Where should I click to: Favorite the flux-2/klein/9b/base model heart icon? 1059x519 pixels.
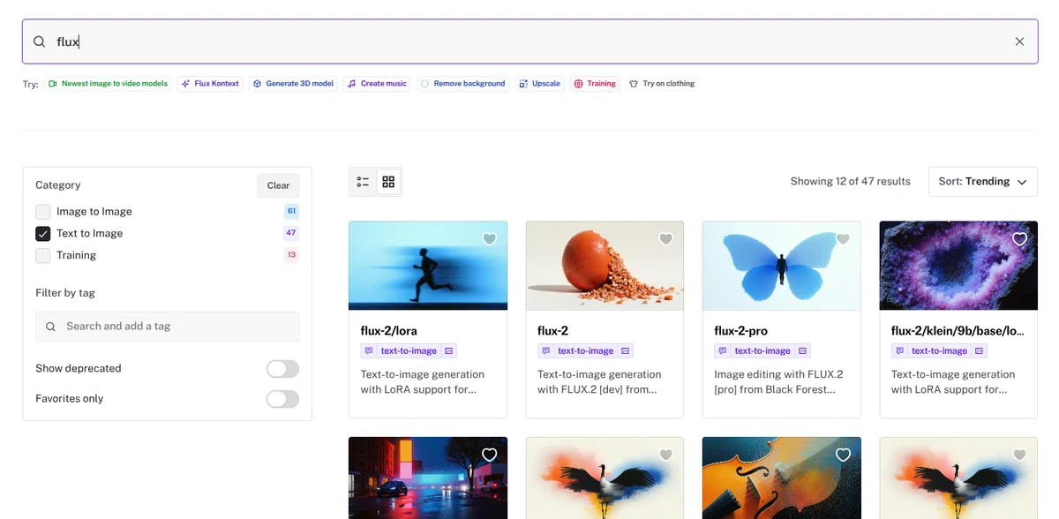(1019, 239)
